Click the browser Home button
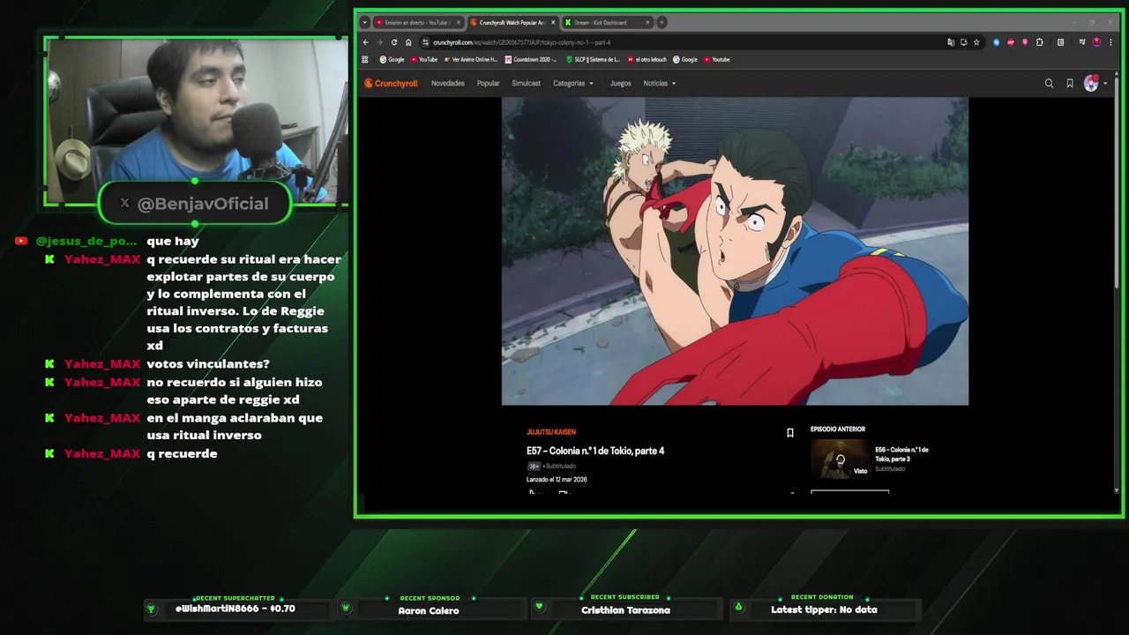1129x635 pixels. [408, 42]
